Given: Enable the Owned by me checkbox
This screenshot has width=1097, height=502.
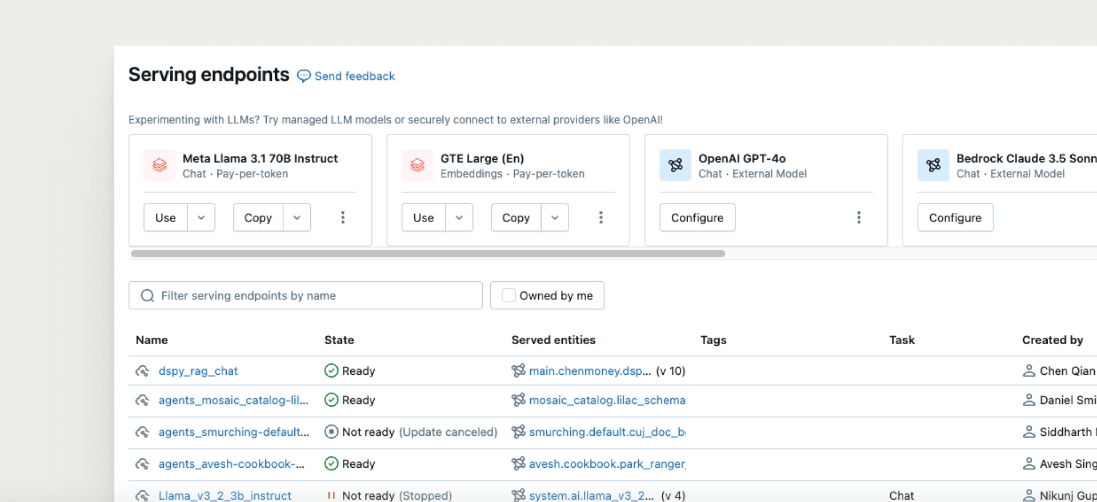Looking at the screenshot, I should pos(508,295).
